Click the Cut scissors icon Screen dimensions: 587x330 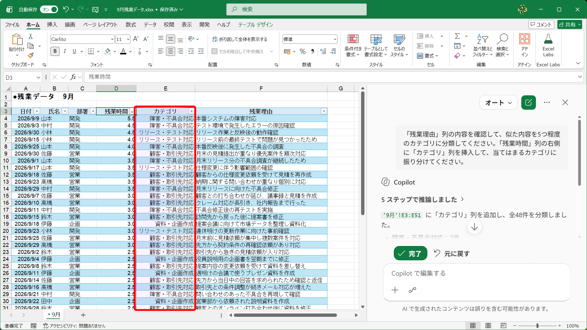(x=31, y=36)
